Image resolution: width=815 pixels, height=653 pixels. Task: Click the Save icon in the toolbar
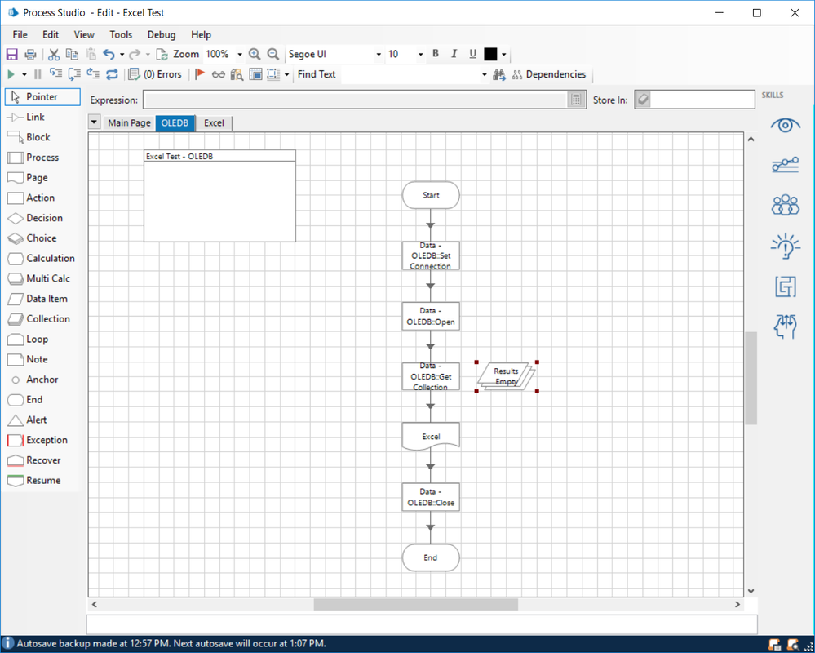(x=11, y=55)
